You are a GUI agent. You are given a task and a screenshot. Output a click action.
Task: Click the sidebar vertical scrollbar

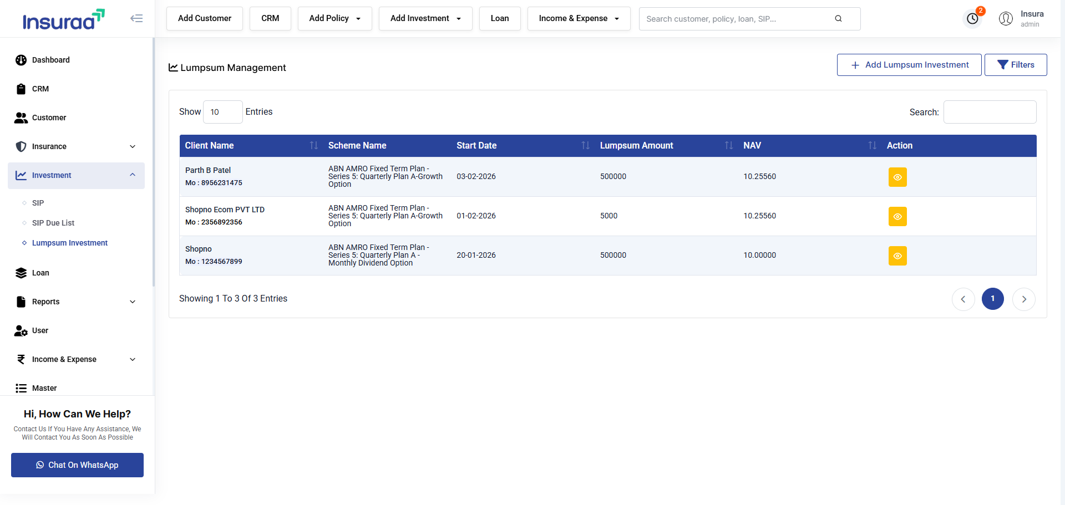point(153,161)
